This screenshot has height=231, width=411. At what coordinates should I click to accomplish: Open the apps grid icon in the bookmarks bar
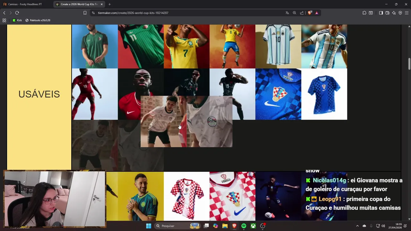pyautogui.click(x=4, y=20)
